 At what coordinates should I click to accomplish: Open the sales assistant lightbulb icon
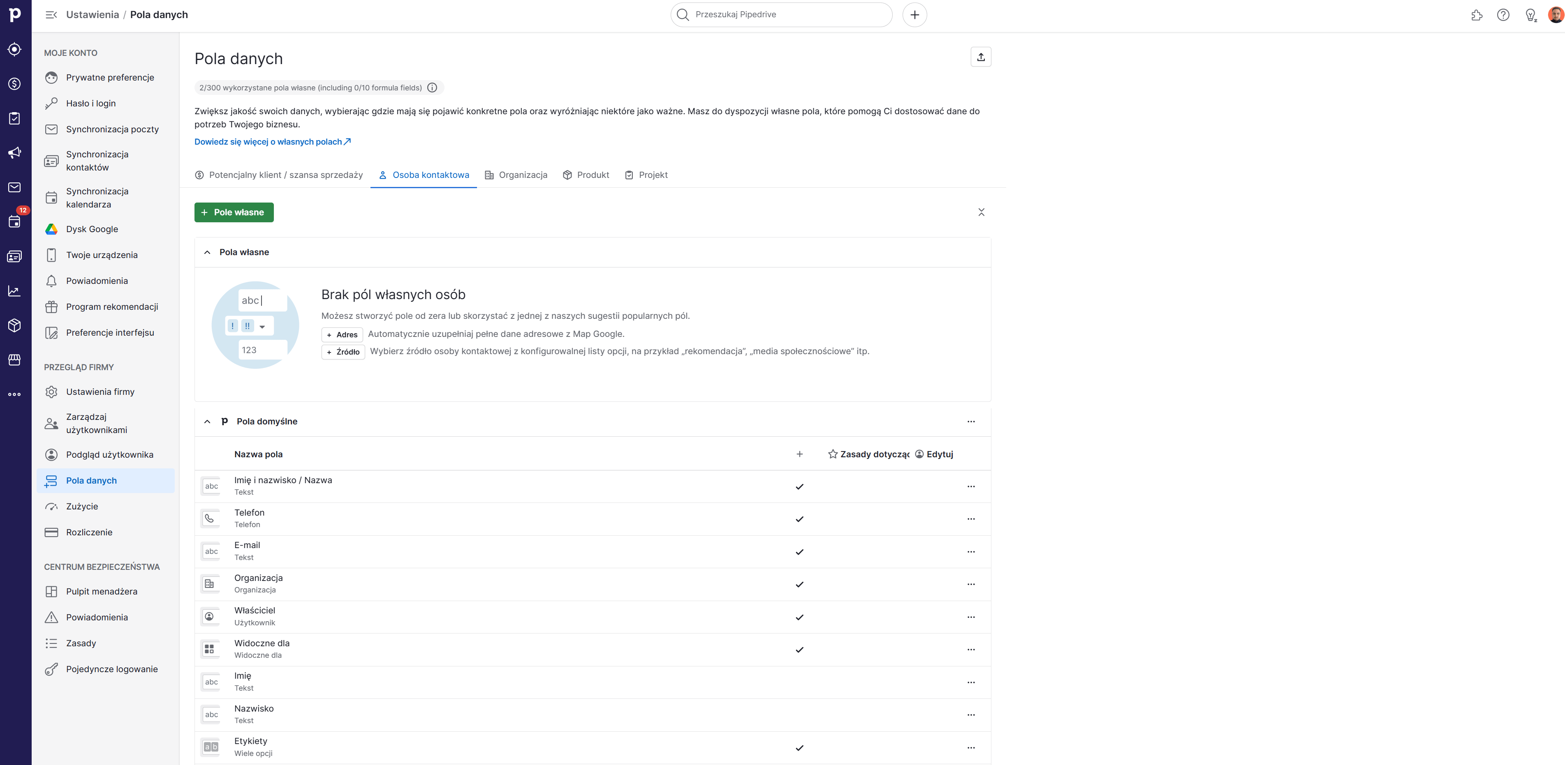click(x=1530, y=15)
